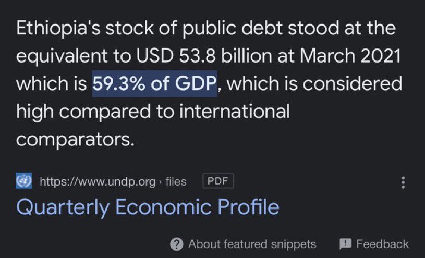Click the Feedback text button
The image size is (425, 258).
382,244
